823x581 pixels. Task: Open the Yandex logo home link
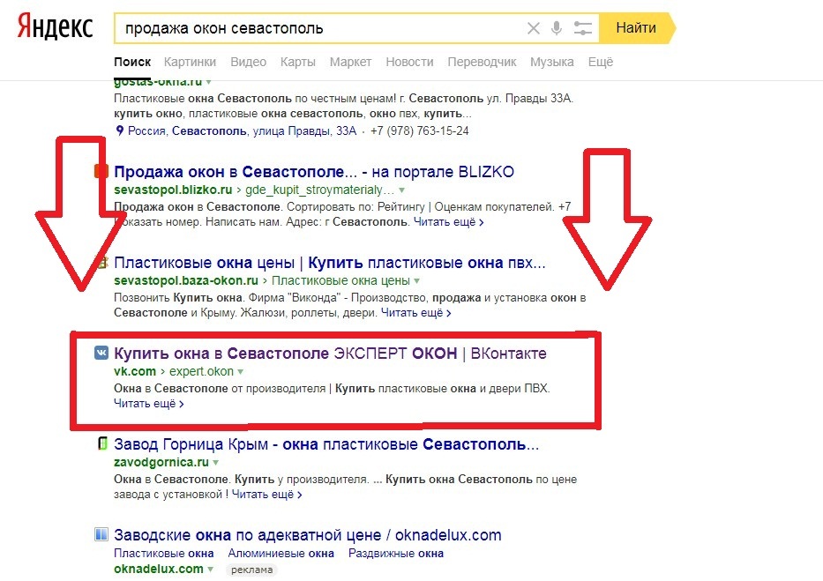pyautogui.click(x=55, y=26)
